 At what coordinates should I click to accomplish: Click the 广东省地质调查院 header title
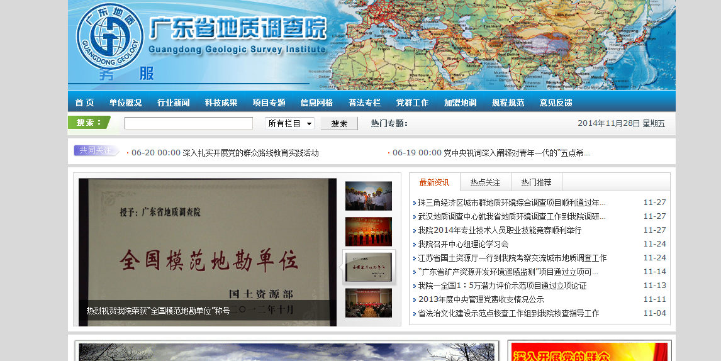[238, 28]
